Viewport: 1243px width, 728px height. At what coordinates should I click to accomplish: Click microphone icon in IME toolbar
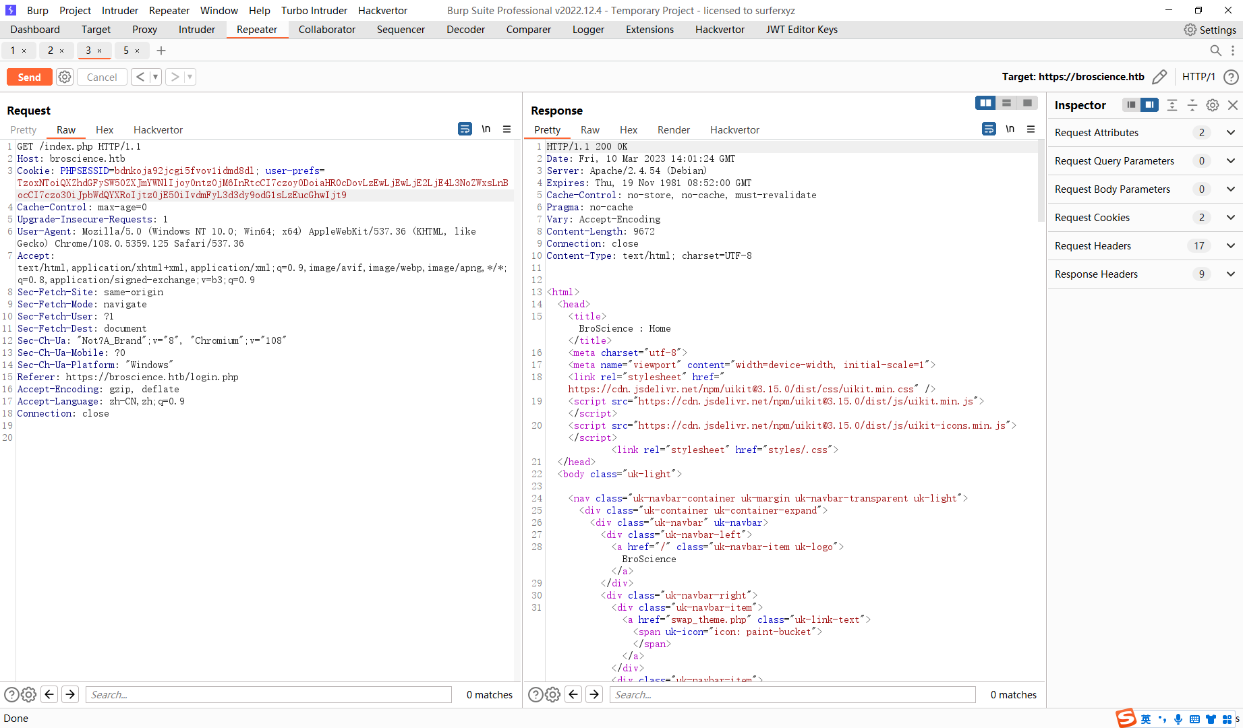1178,719
